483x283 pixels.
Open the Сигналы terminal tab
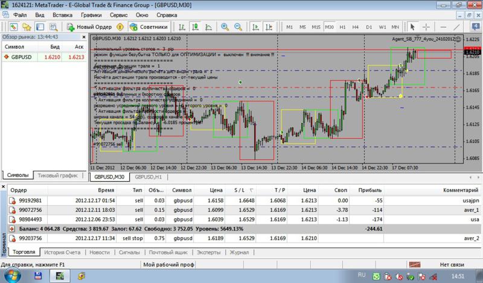tap(129, 252)
